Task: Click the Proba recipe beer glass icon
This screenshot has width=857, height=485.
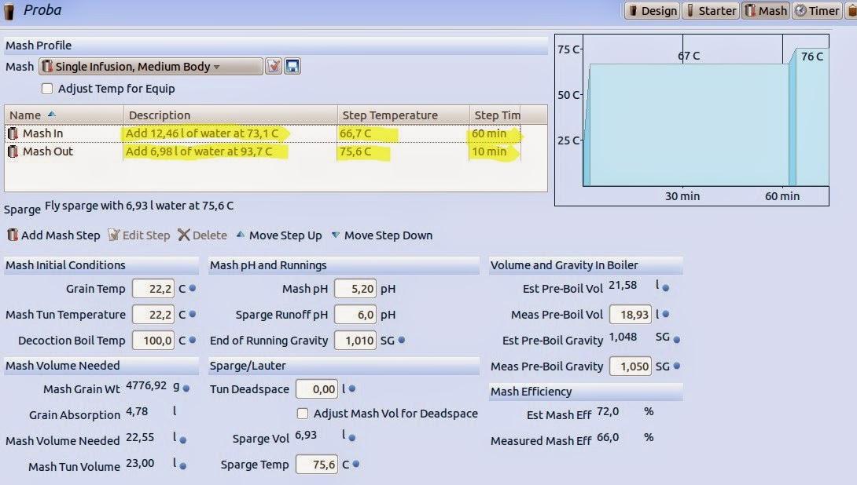Action: point(9,12)
